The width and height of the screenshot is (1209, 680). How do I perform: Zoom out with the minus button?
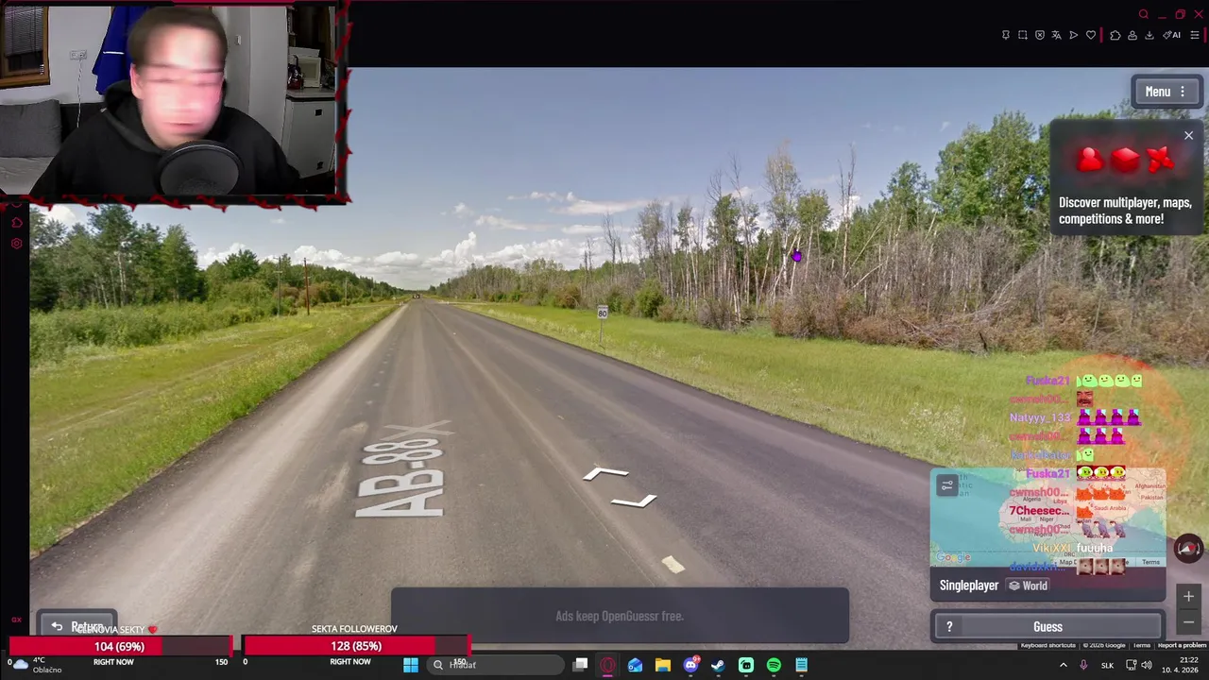click(x=1188, y=621)
